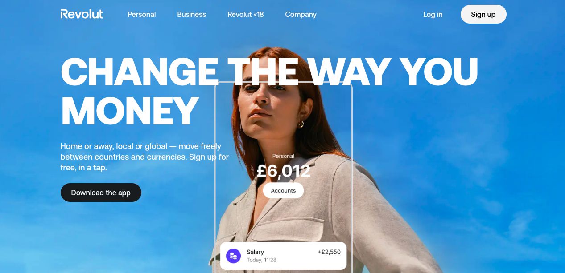Click the woman's gold earring in photo
Image resolution: width=565 pixels, height=273 pixels.
[301, 124]
